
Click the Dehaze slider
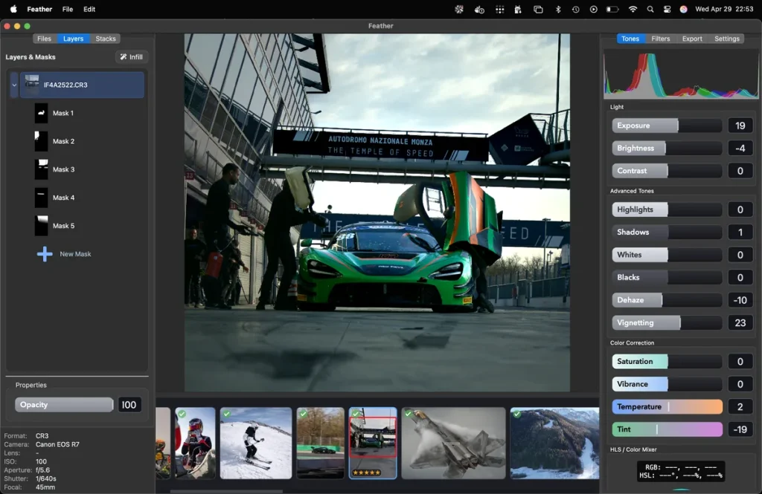tap(667, 300)
